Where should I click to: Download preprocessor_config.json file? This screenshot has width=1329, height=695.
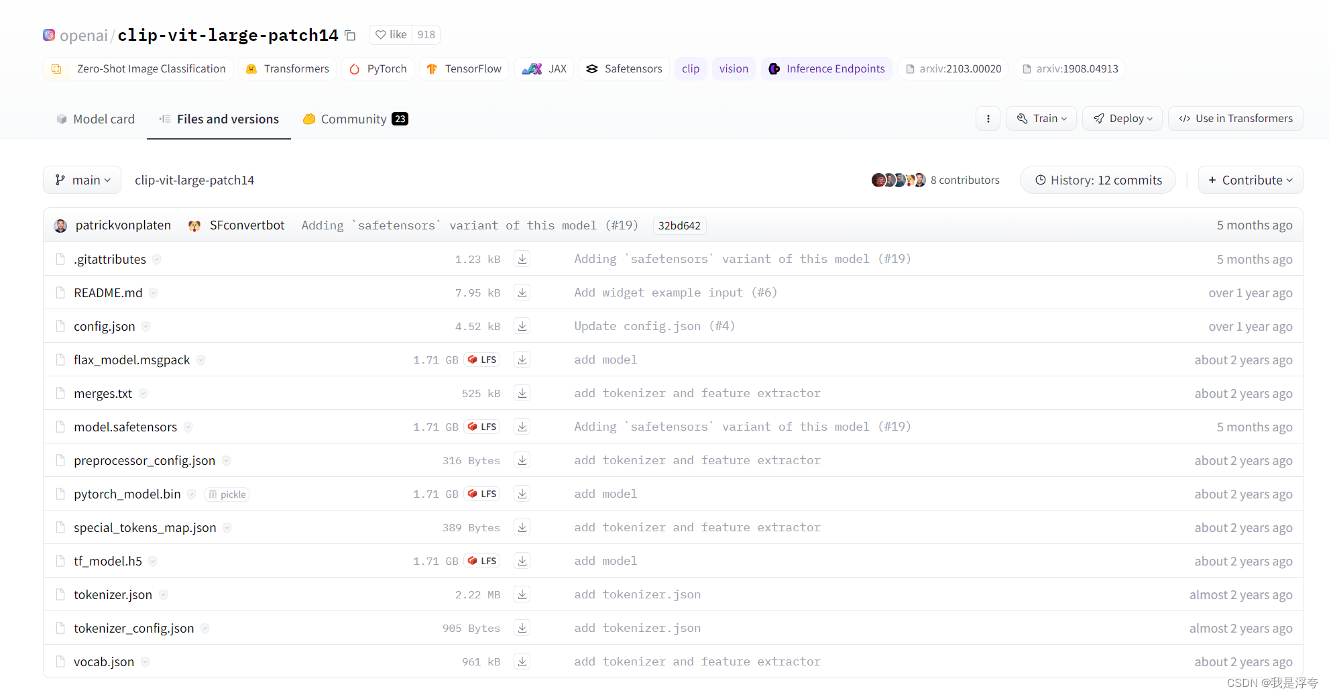[x=522, y=460]
